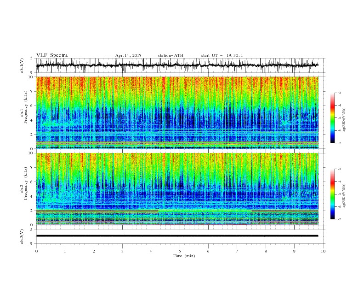364x282 pixels.
Task: Click the "VLF Spectra" plot title
Action: pos(52,55)
